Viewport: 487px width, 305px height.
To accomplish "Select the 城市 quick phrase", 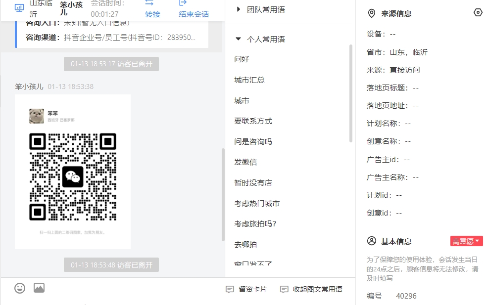I will 242,101.
